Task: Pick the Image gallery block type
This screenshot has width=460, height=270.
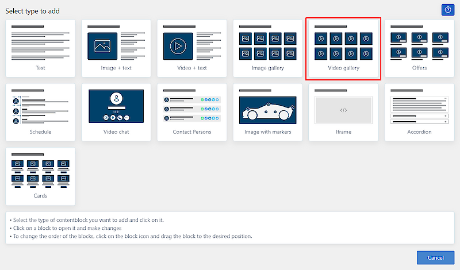Action: (268, 48)
